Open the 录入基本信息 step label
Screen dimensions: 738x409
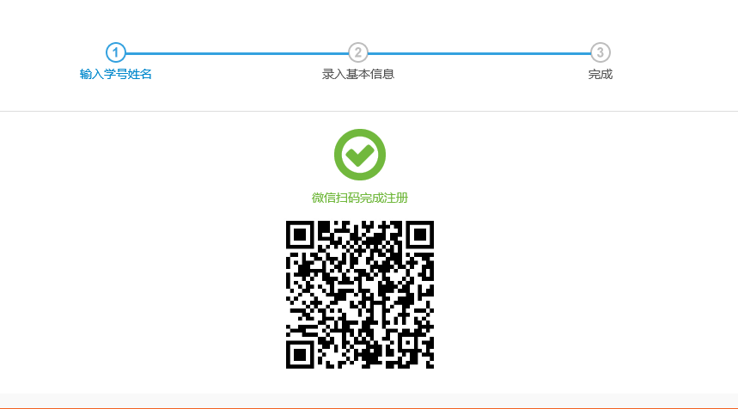click(357, 75)
